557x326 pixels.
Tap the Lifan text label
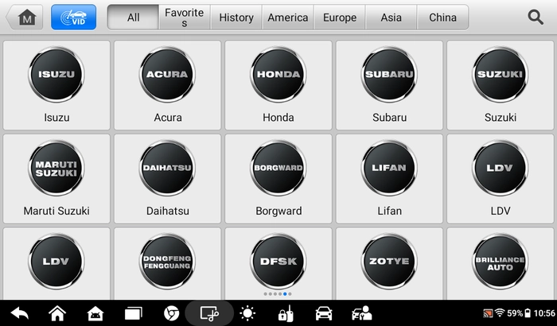tap(389, 211)
